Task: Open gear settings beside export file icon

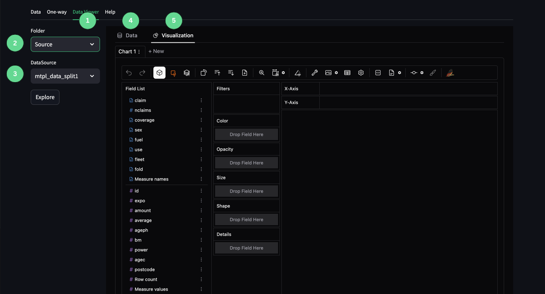Action: [400, 73]
